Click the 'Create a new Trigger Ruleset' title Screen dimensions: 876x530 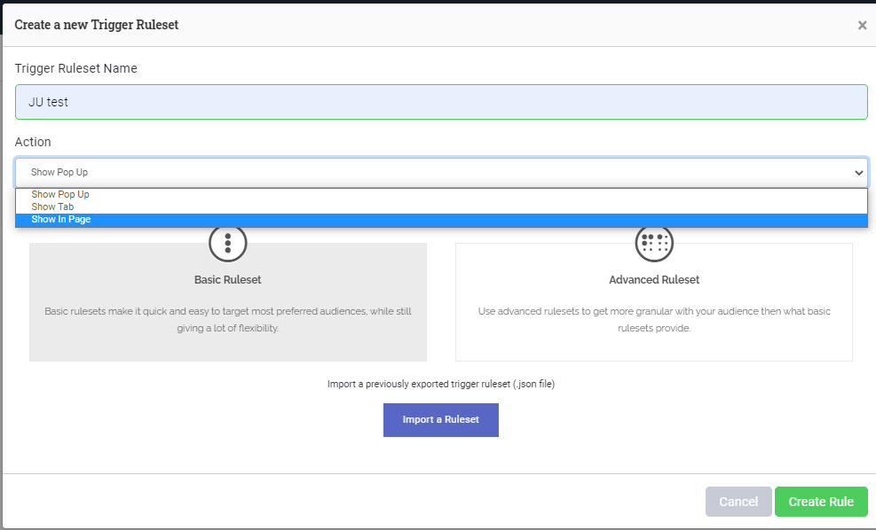pos(97,25)
